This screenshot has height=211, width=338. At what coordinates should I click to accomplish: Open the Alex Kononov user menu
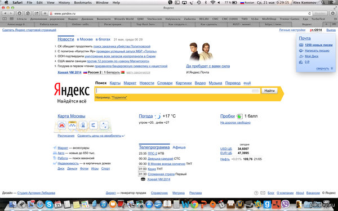pyautogui.click(x=304, y=3)
